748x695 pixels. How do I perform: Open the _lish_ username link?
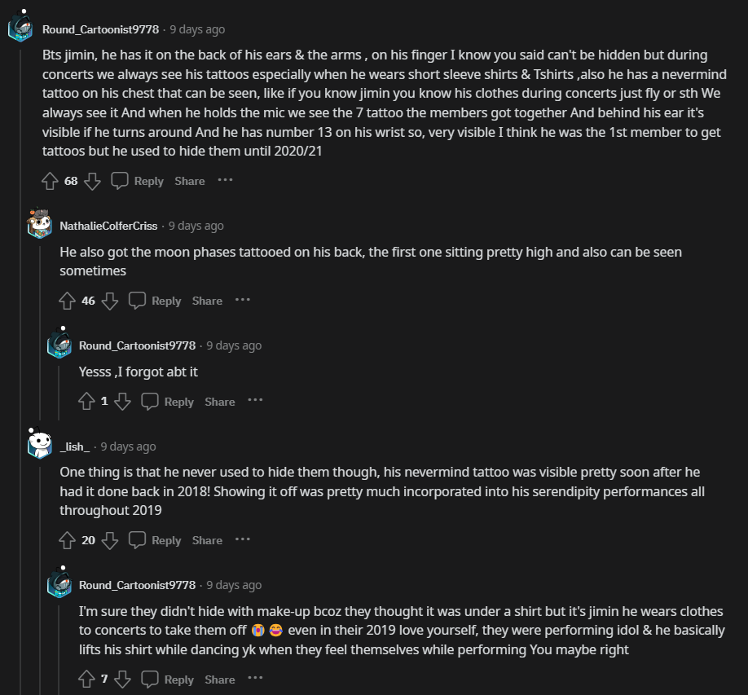75,446
